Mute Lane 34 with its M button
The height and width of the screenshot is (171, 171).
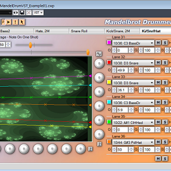158,102
